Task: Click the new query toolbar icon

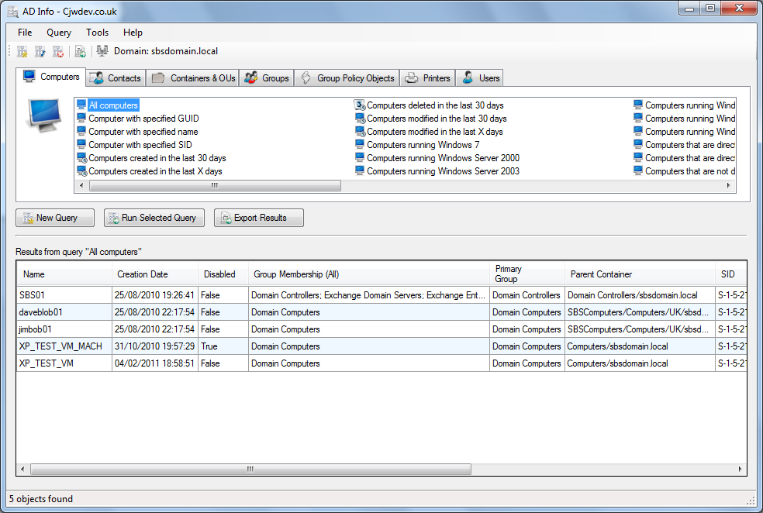Action: coord(22,51)
